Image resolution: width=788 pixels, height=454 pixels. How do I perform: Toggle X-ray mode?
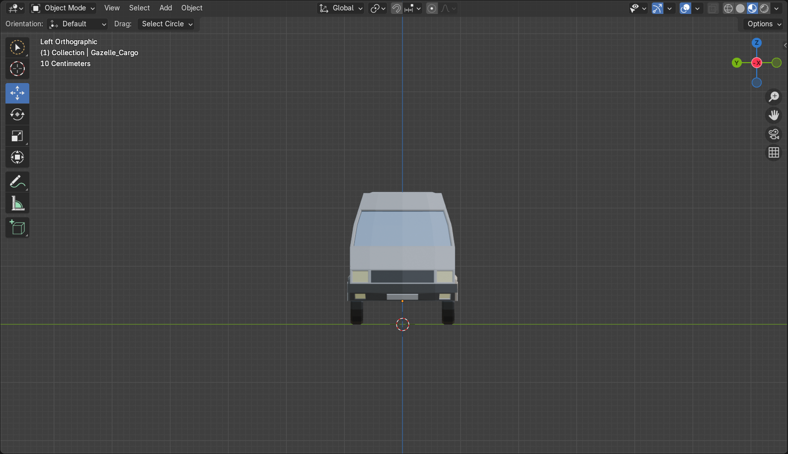[x=712, y=8]
